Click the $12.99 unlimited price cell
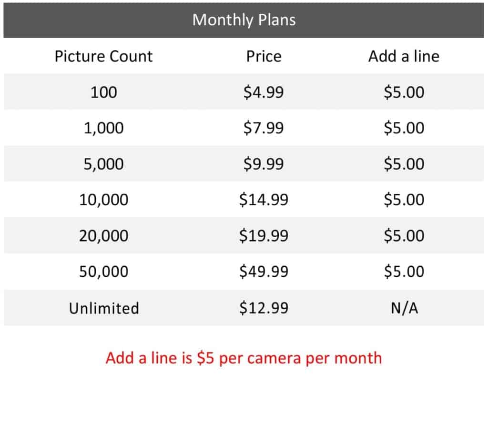Image resolution: width=488 pixels, height=434 pixels. click(x=264, y=308)
